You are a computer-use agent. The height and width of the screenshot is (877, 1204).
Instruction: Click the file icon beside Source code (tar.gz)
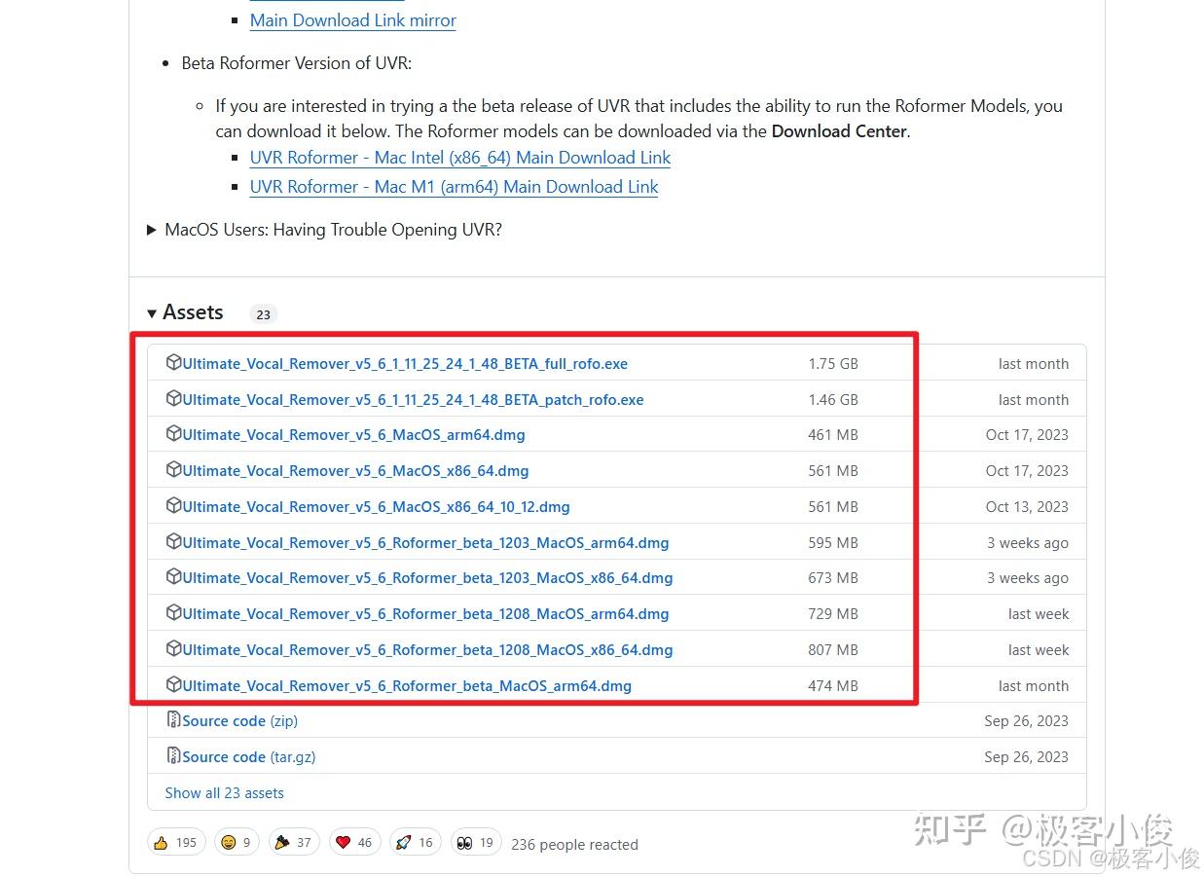173,756
